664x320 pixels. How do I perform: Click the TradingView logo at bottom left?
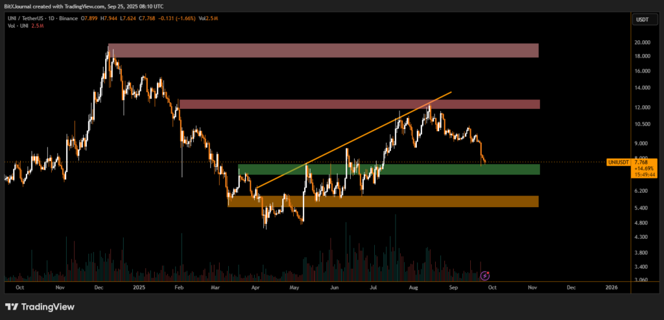pos(40,306)
